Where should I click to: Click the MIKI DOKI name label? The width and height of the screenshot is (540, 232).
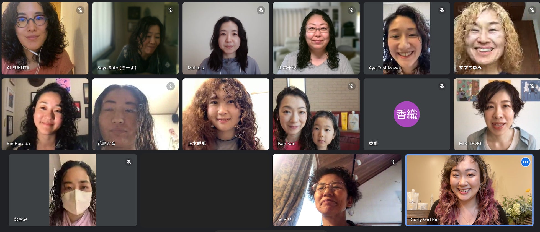(x=470, y=144)
